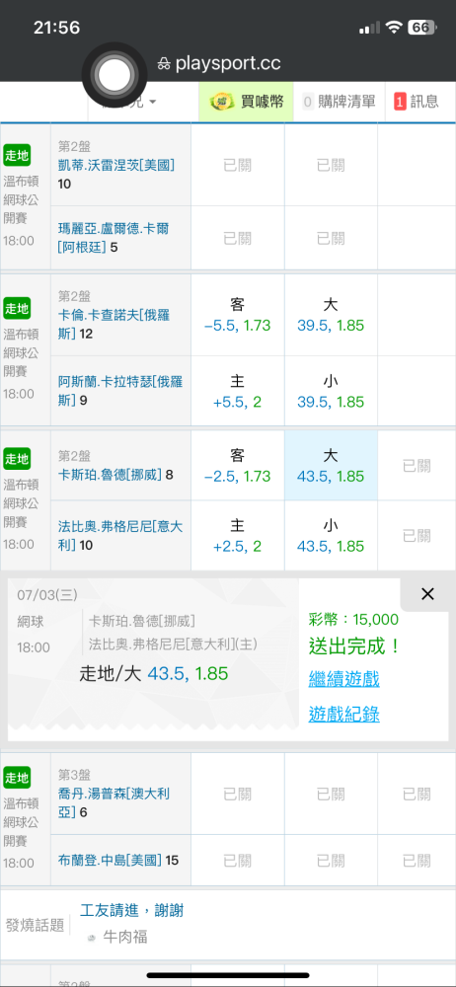The image size is (456, 987).
Task: Click the 繼續遊戲 link
Action: 343,679
